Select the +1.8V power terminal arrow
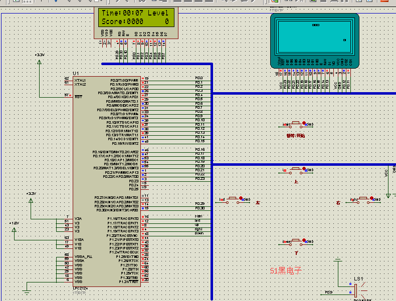The height and width of the screenshot is (301, 396). pos(14,230)
